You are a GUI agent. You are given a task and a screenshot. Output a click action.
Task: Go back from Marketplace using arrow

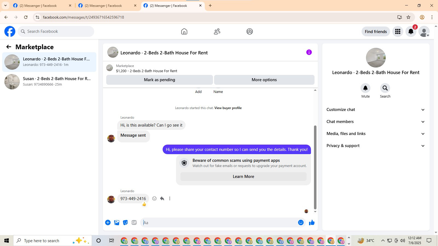pos(9,47)
